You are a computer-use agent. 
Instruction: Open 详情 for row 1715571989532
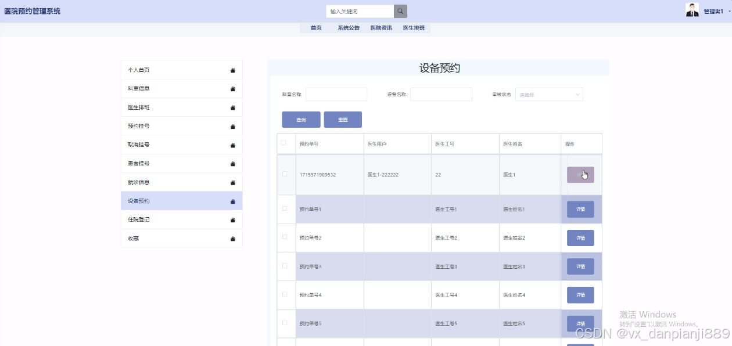(580, 175)
